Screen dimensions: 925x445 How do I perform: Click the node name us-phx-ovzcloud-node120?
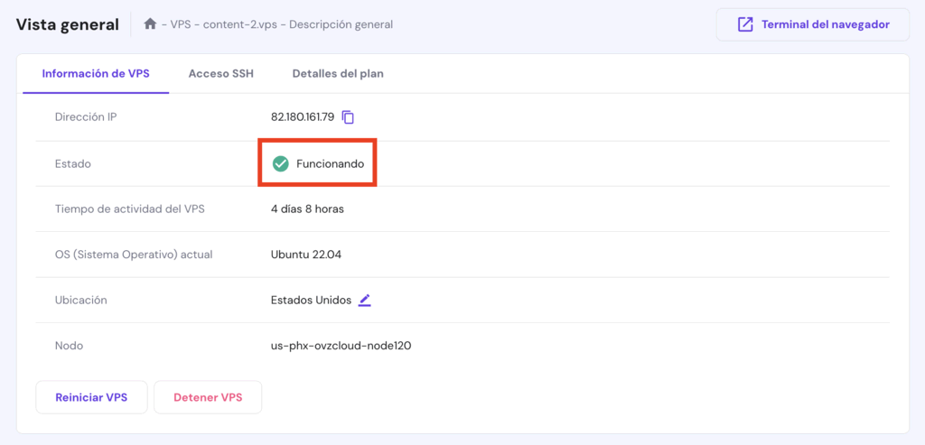tap(341, 346)
